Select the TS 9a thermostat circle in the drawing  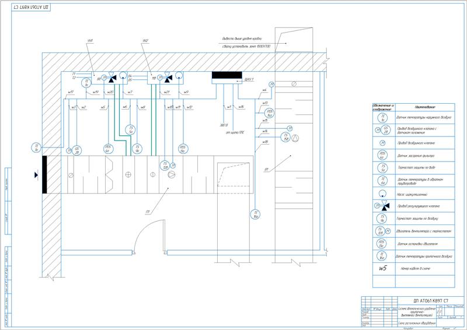pyautogui.click(x=137, y=149)
